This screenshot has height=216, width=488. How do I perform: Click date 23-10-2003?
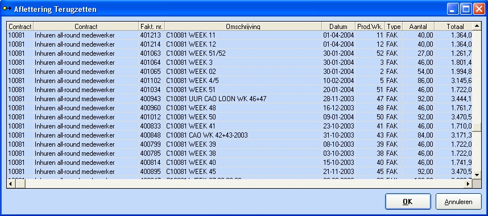[x=338, y=126]
